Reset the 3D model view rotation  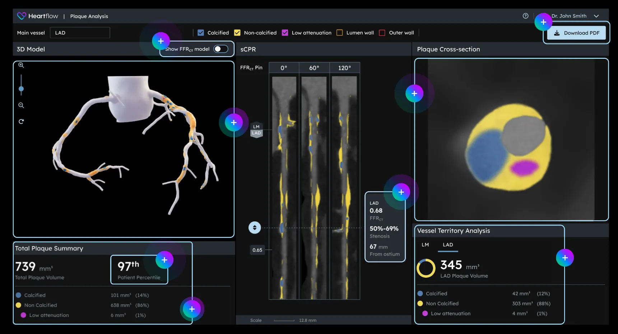pos(21,122)
